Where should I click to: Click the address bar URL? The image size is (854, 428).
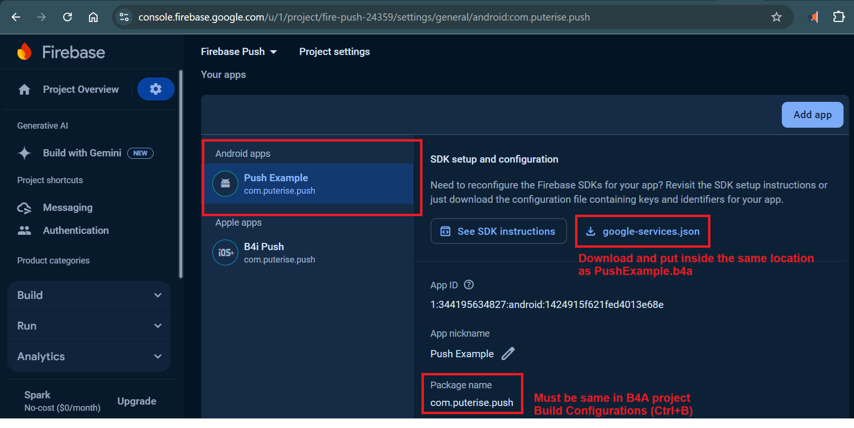point(364,17)
